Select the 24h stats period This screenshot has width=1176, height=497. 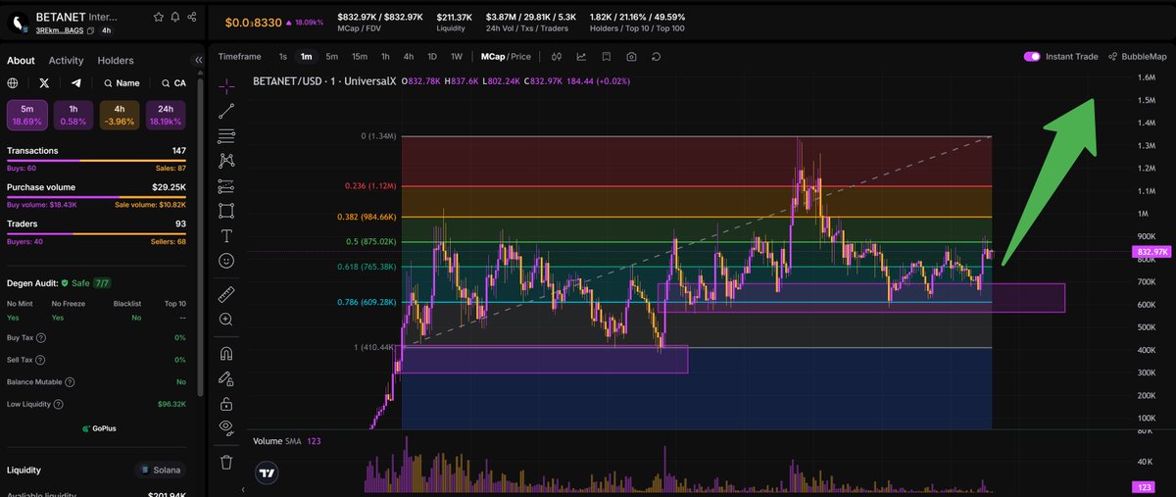[165, 115]
